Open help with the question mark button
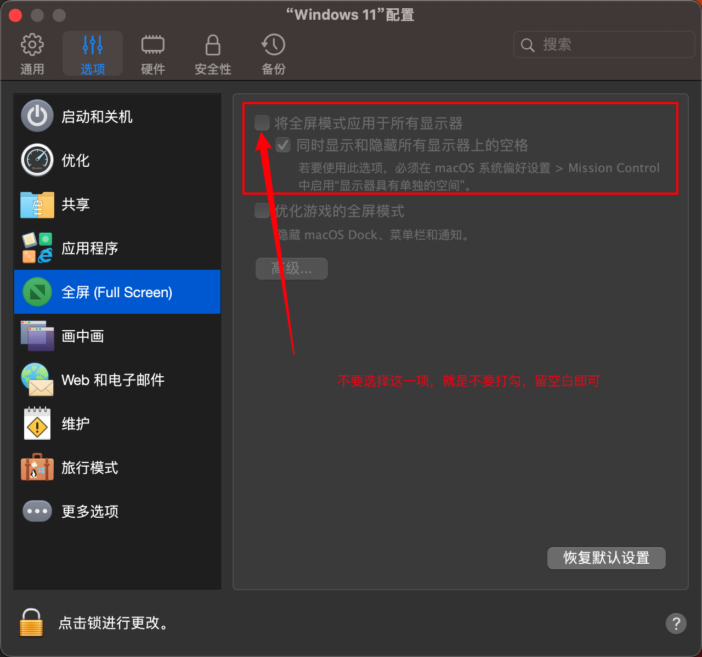 (x=676, y=624)
